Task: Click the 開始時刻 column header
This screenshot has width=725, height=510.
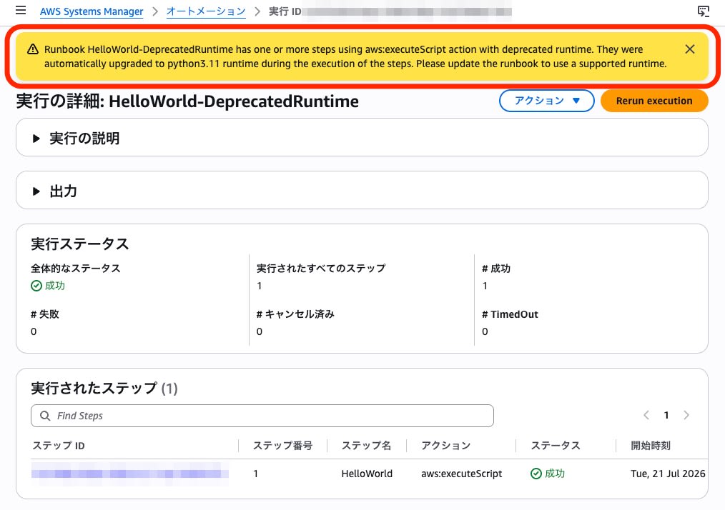Action: click(x=651, y=445)
